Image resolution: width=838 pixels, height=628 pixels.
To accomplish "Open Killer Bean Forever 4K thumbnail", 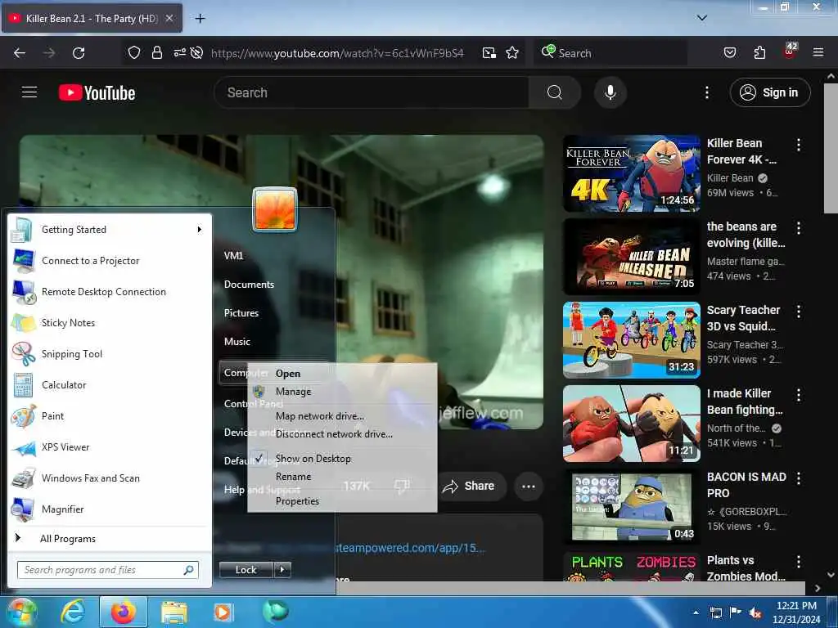I will pyautogui.click(x=631, y=173).
